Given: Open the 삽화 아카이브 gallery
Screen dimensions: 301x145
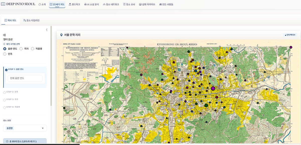Looking at the screenshot, I should 147,4.
